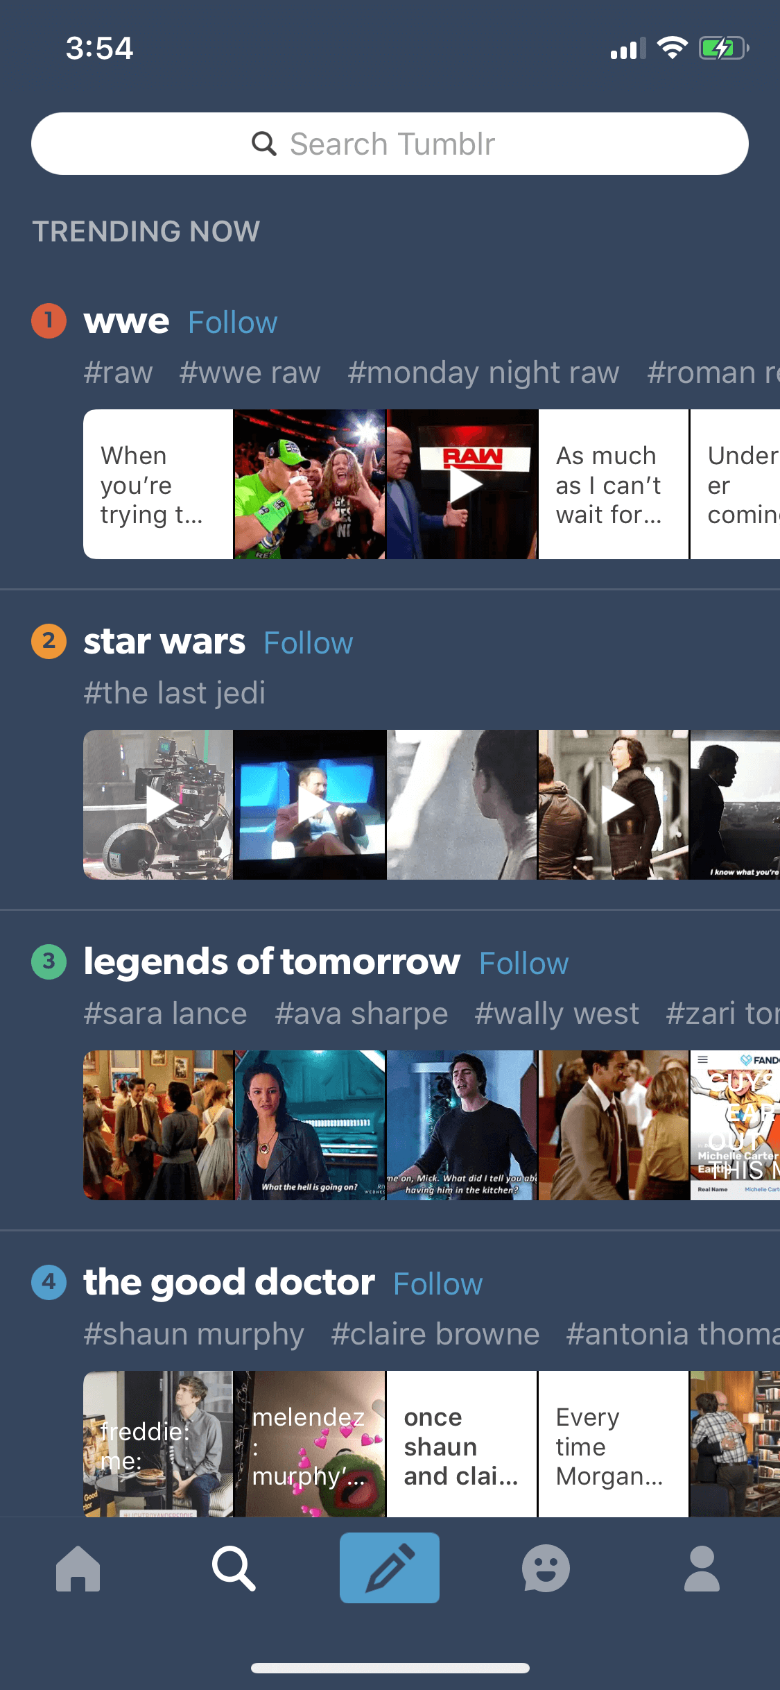Open the activity smiley face tab

tap(546, 1568)
